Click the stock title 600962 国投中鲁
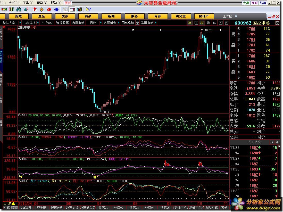Image resolution: width=283 pixels, height=212 pixels. point(252,23)
